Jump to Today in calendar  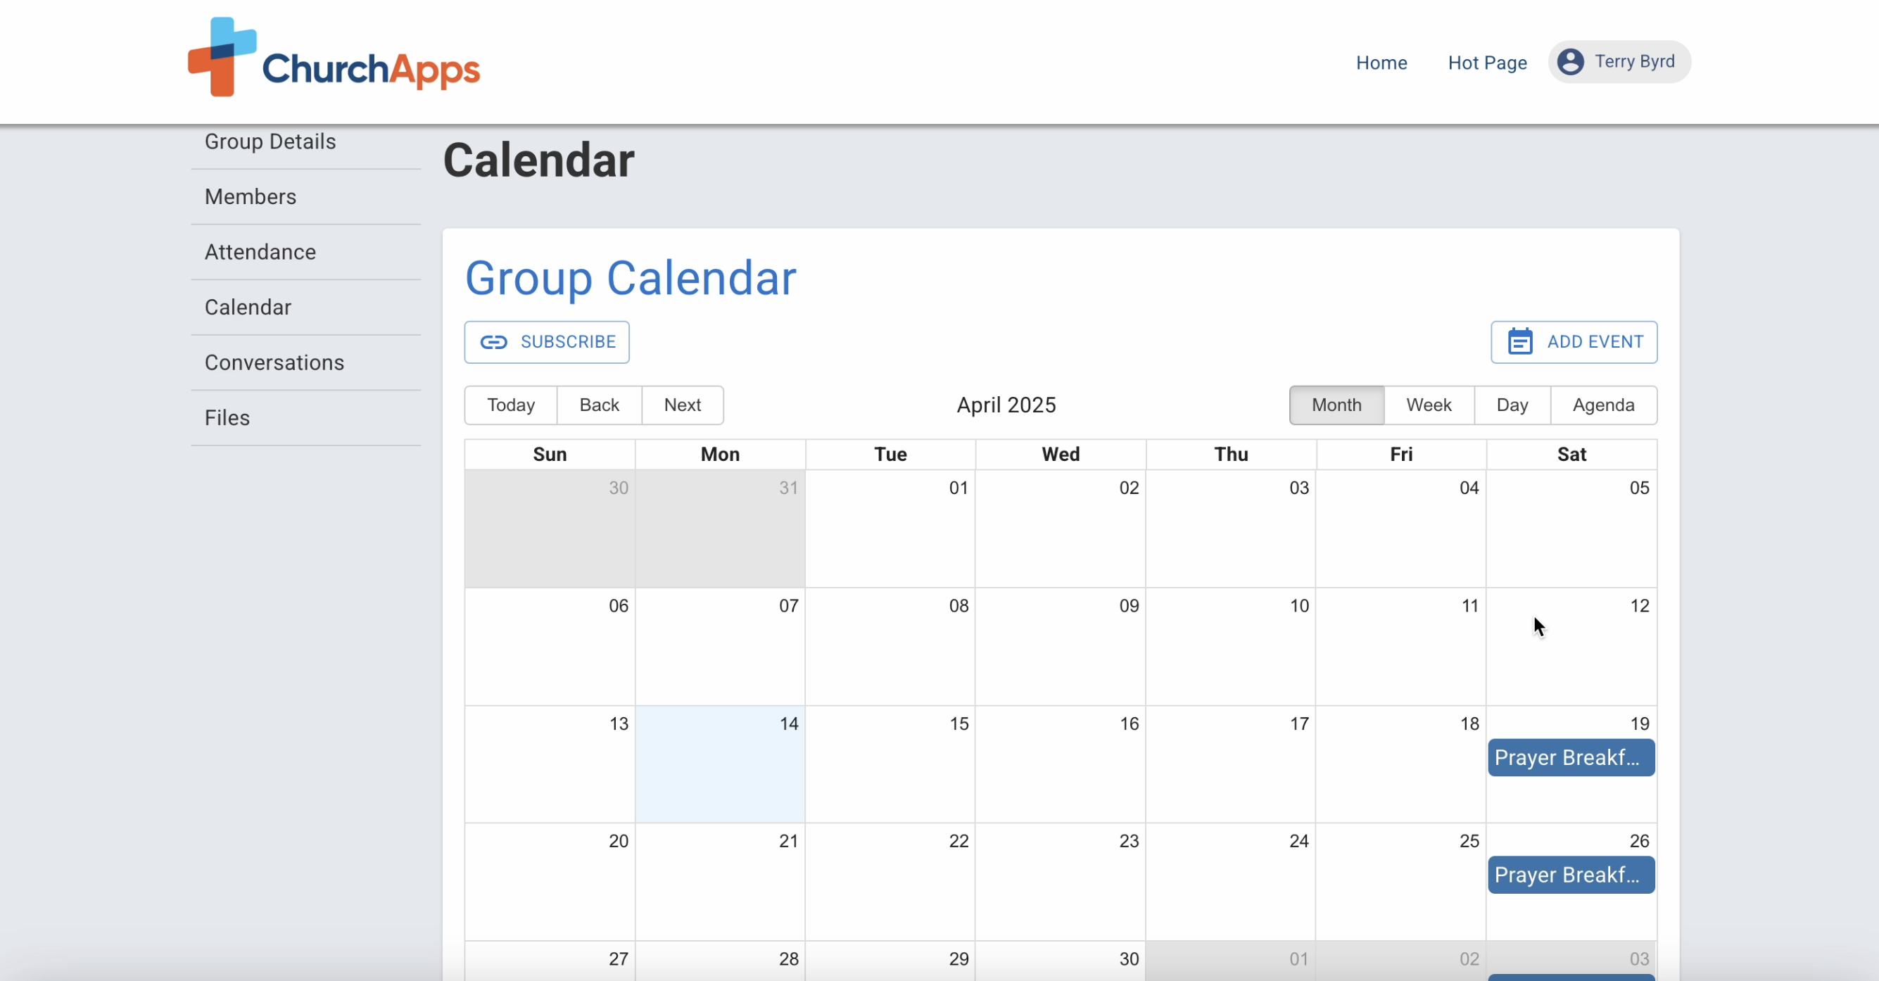511,405
